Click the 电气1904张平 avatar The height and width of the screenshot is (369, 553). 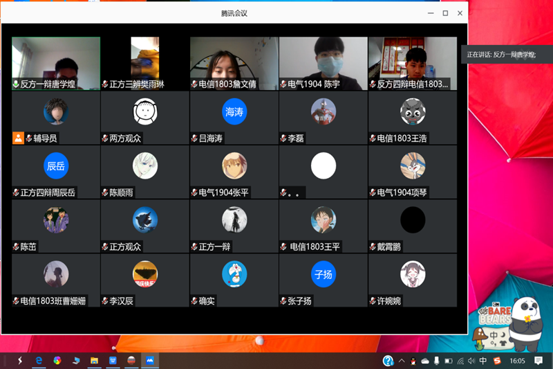(234, 165)
